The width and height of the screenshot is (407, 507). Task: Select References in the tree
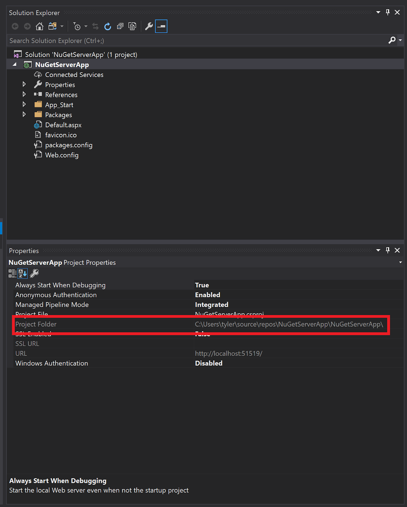(x=61, y=95)
